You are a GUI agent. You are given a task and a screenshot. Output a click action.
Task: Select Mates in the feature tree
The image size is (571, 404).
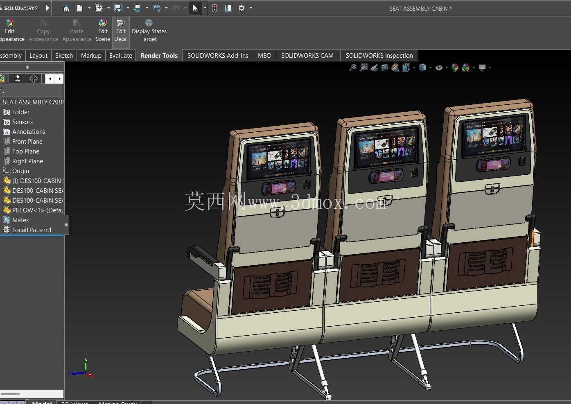click(x=20, y=220)
